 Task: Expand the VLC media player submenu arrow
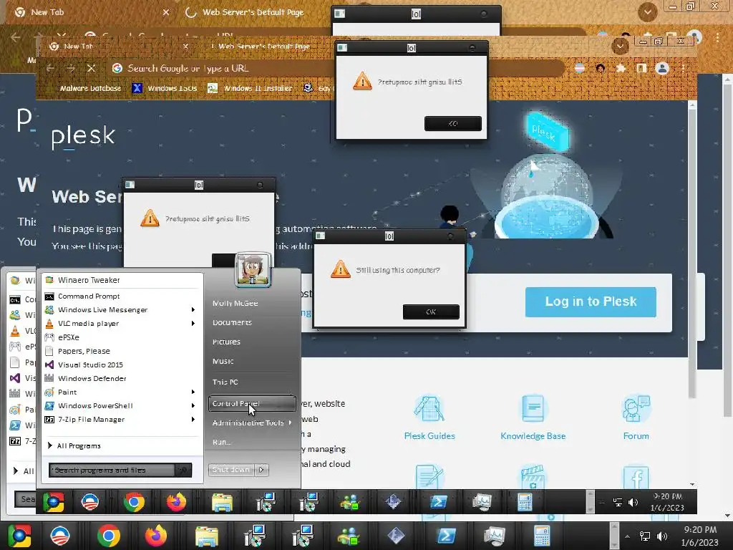coord(193,323)
